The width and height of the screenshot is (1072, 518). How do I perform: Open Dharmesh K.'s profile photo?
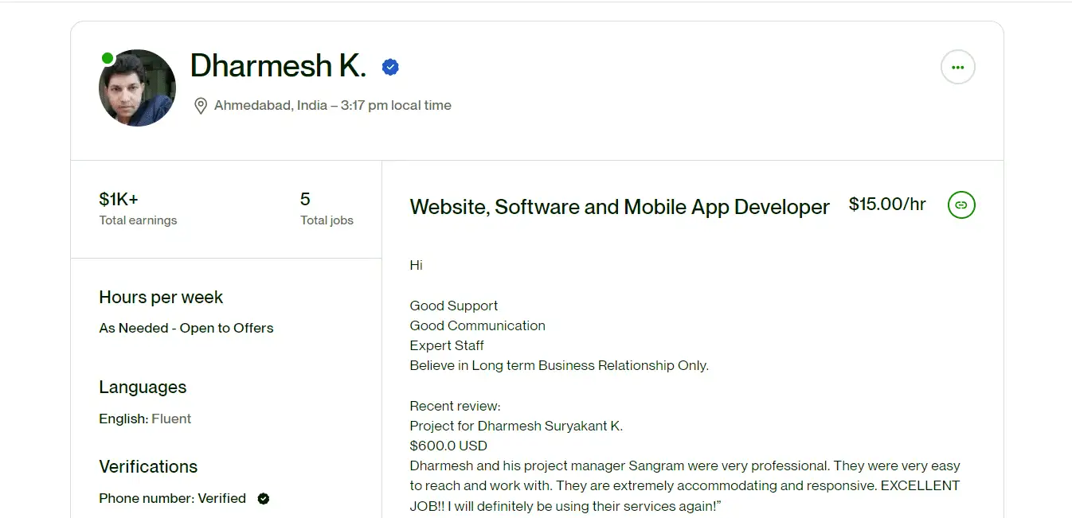click(x=137, y=88)
